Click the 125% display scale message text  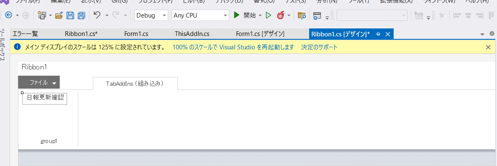(95, 47)
